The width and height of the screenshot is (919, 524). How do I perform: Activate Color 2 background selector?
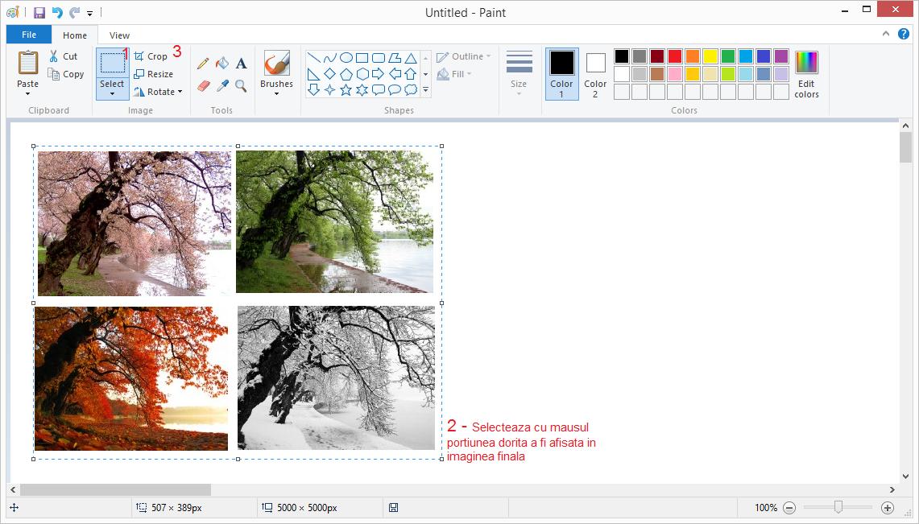point(595,74)
